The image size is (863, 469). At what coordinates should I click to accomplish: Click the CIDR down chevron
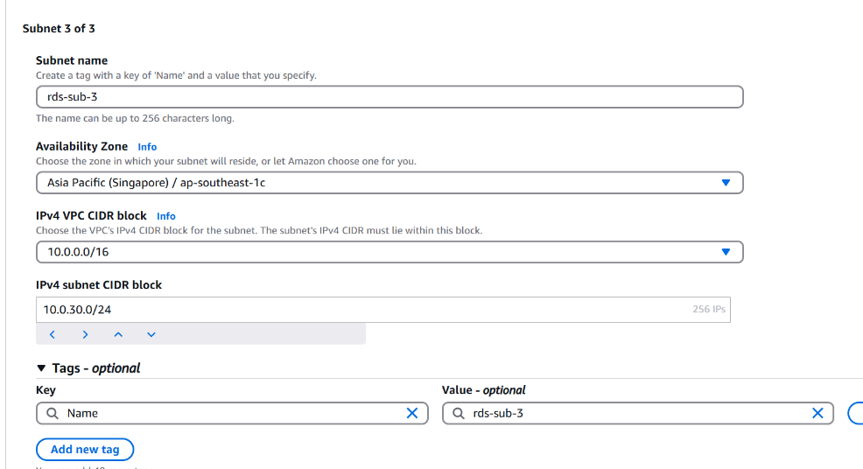(151, 334)
